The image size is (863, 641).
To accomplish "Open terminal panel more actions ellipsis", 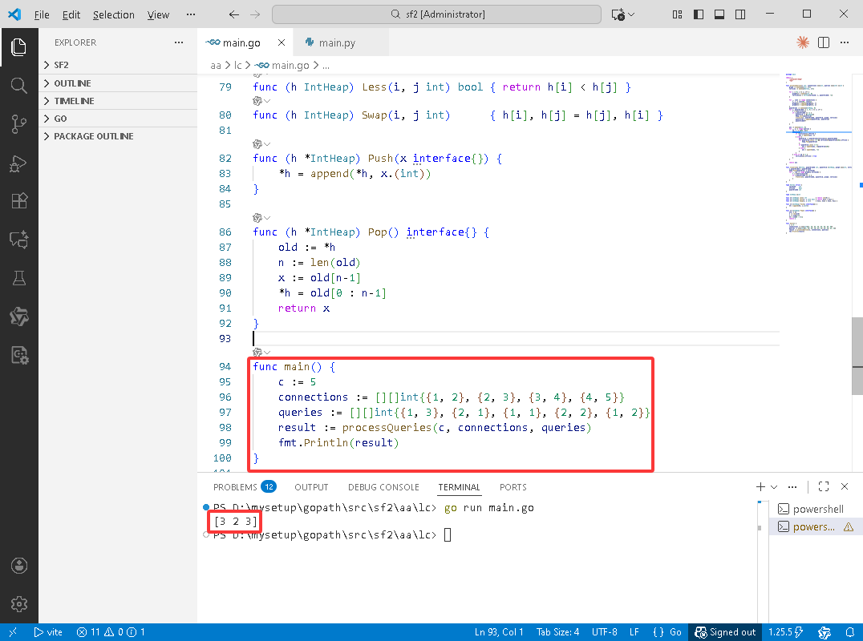I will point(792,486).
